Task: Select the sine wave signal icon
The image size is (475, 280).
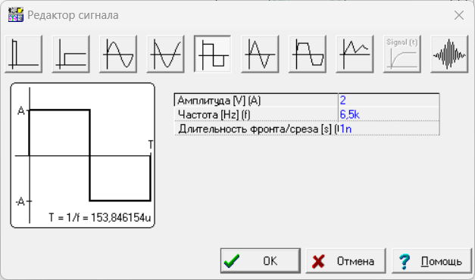Action: tap(118, 54)
